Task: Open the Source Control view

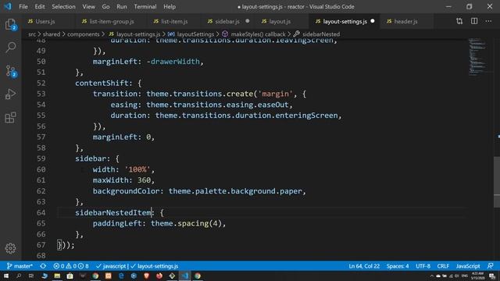Action: [10, 71]
